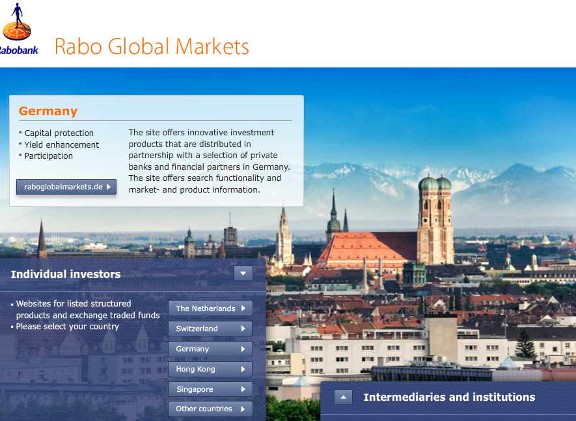
Task: Click the Individual investors heading
Action: [x=66, y=274]
